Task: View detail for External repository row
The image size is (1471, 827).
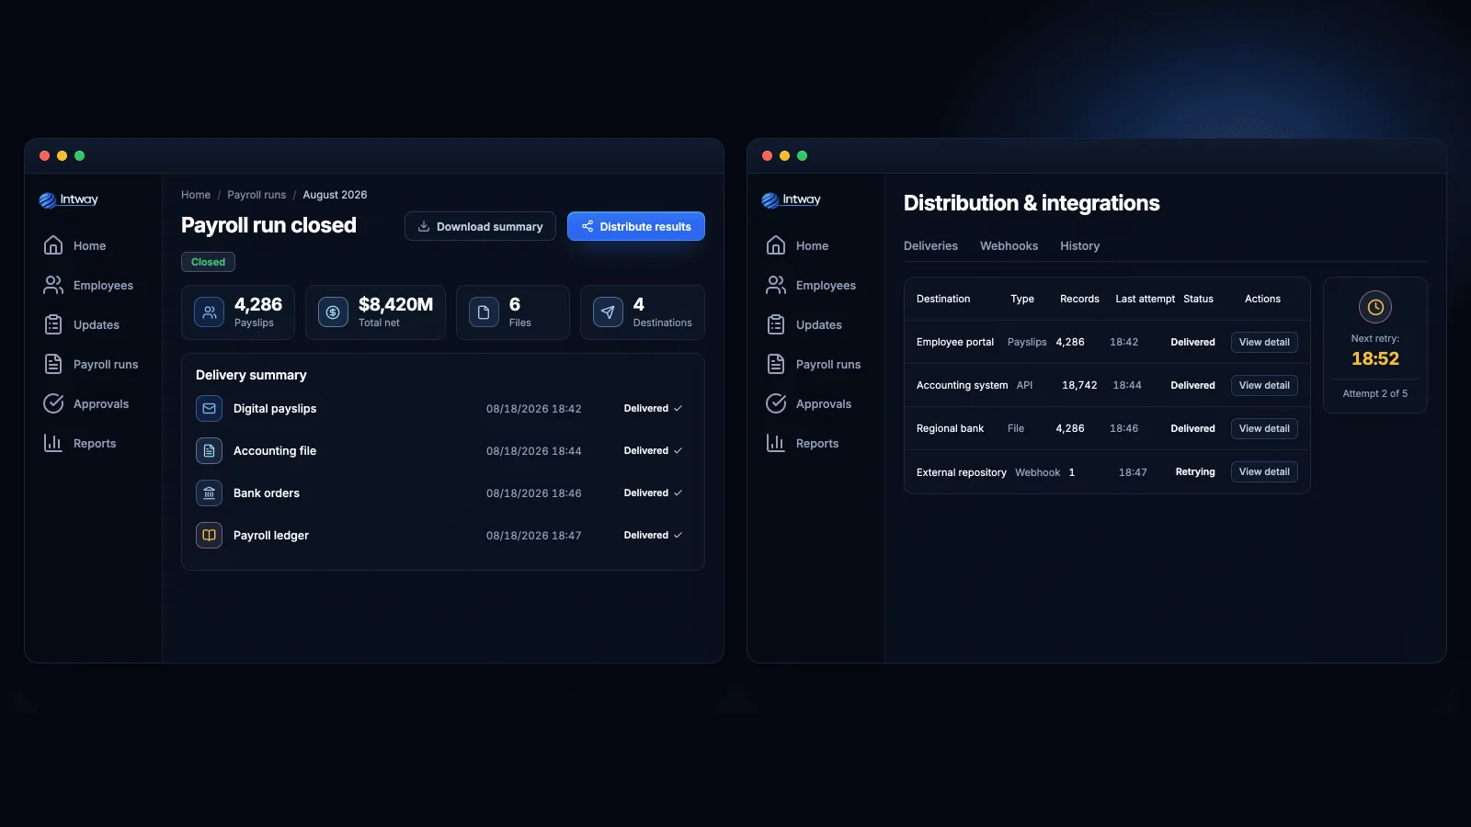Action: tap(1264, 471)
